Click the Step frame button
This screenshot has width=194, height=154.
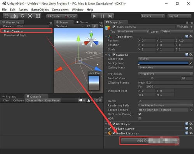coord(110,16)
